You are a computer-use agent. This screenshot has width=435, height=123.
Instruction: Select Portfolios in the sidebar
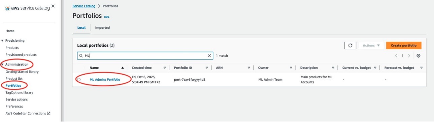[13, 86]
